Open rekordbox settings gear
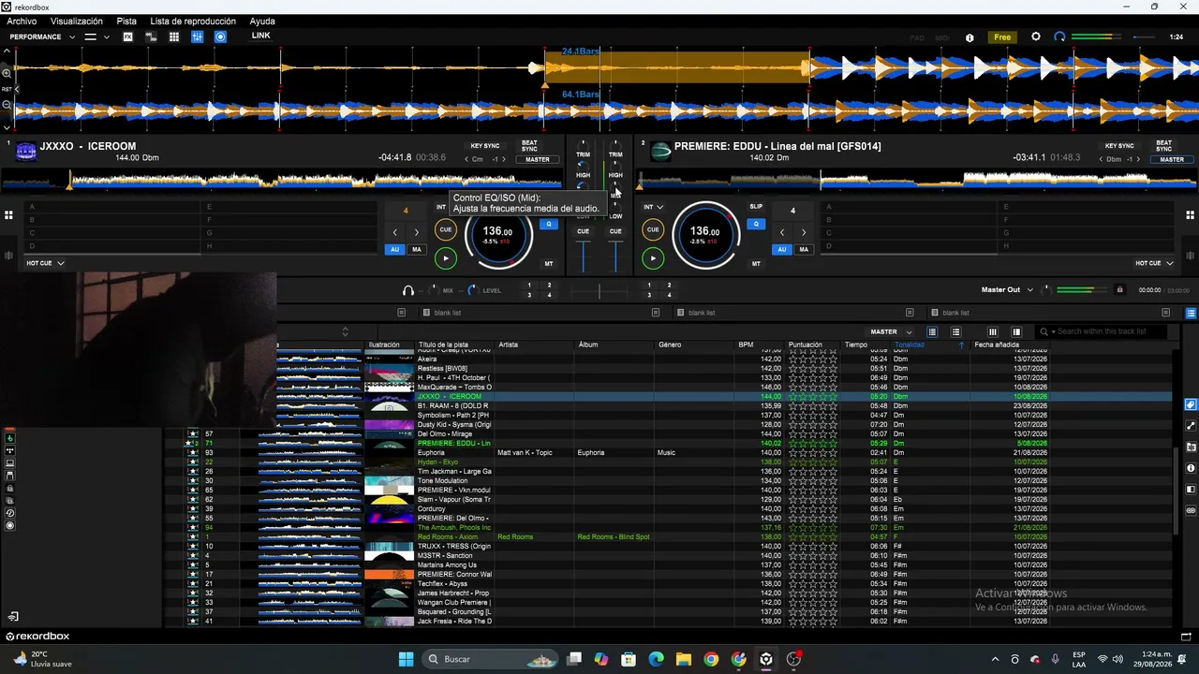This screenshot has height=674, width=1199. click(x=1035, y=37)
